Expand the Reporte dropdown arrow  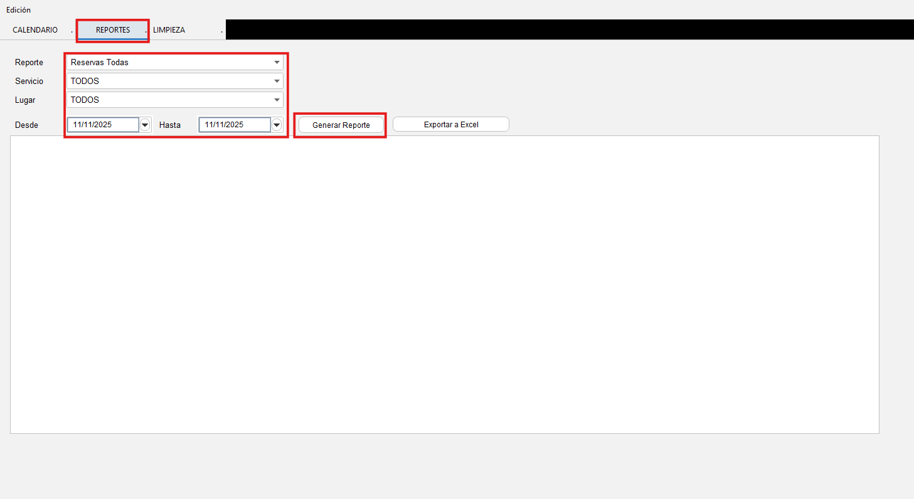click(x=277, y=63)
